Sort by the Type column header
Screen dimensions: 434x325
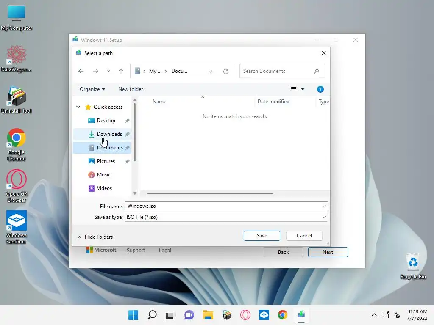323,102
